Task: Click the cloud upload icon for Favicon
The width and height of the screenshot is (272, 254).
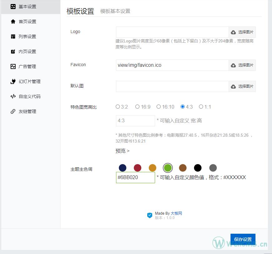Action: pos(233,65)
